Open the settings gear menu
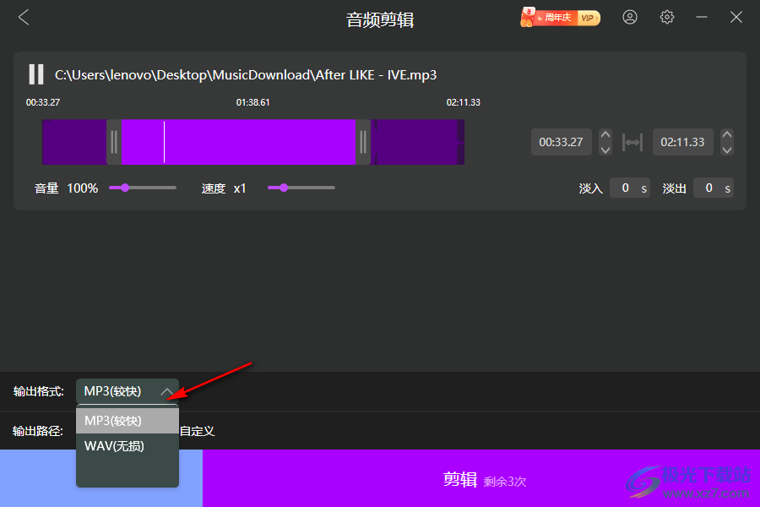 click(x=666, y=17)
